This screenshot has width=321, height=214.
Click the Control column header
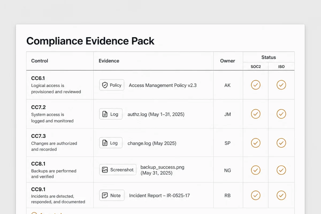click(x=40, y=61)
